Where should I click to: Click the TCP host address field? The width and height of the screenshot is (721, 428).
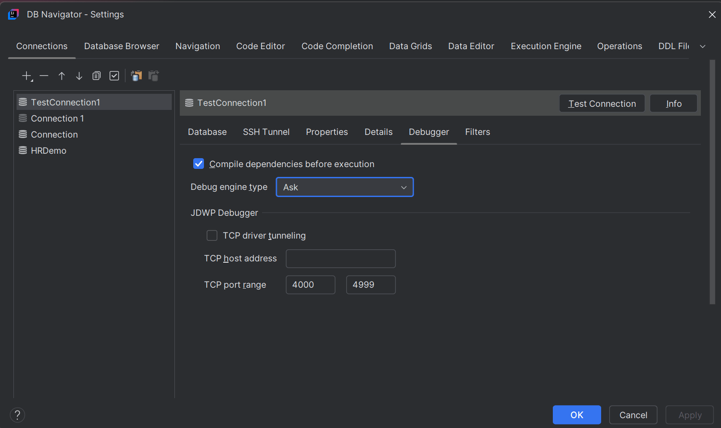[x=340, y=258]
